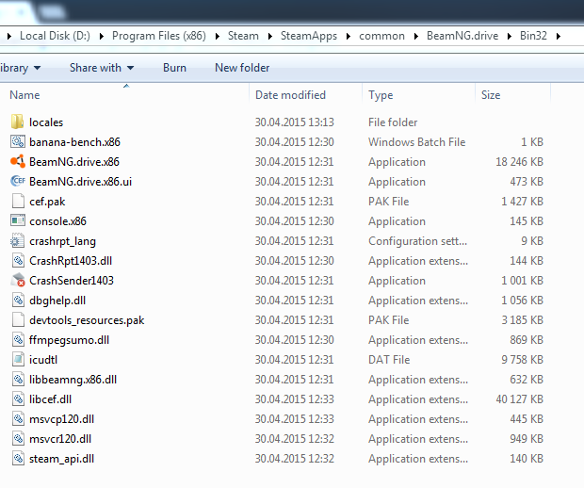
Task: Select the blank cef.pak file icon
Action: 18,201
